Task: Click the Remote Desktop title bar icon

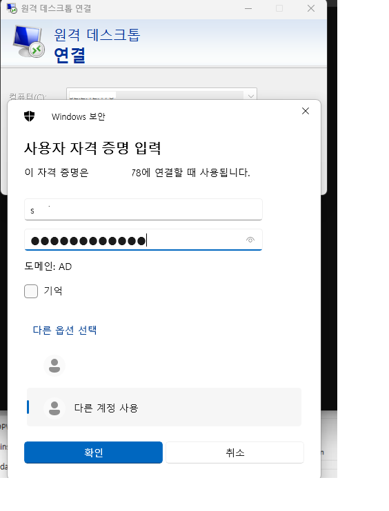Action: point(12,8)
